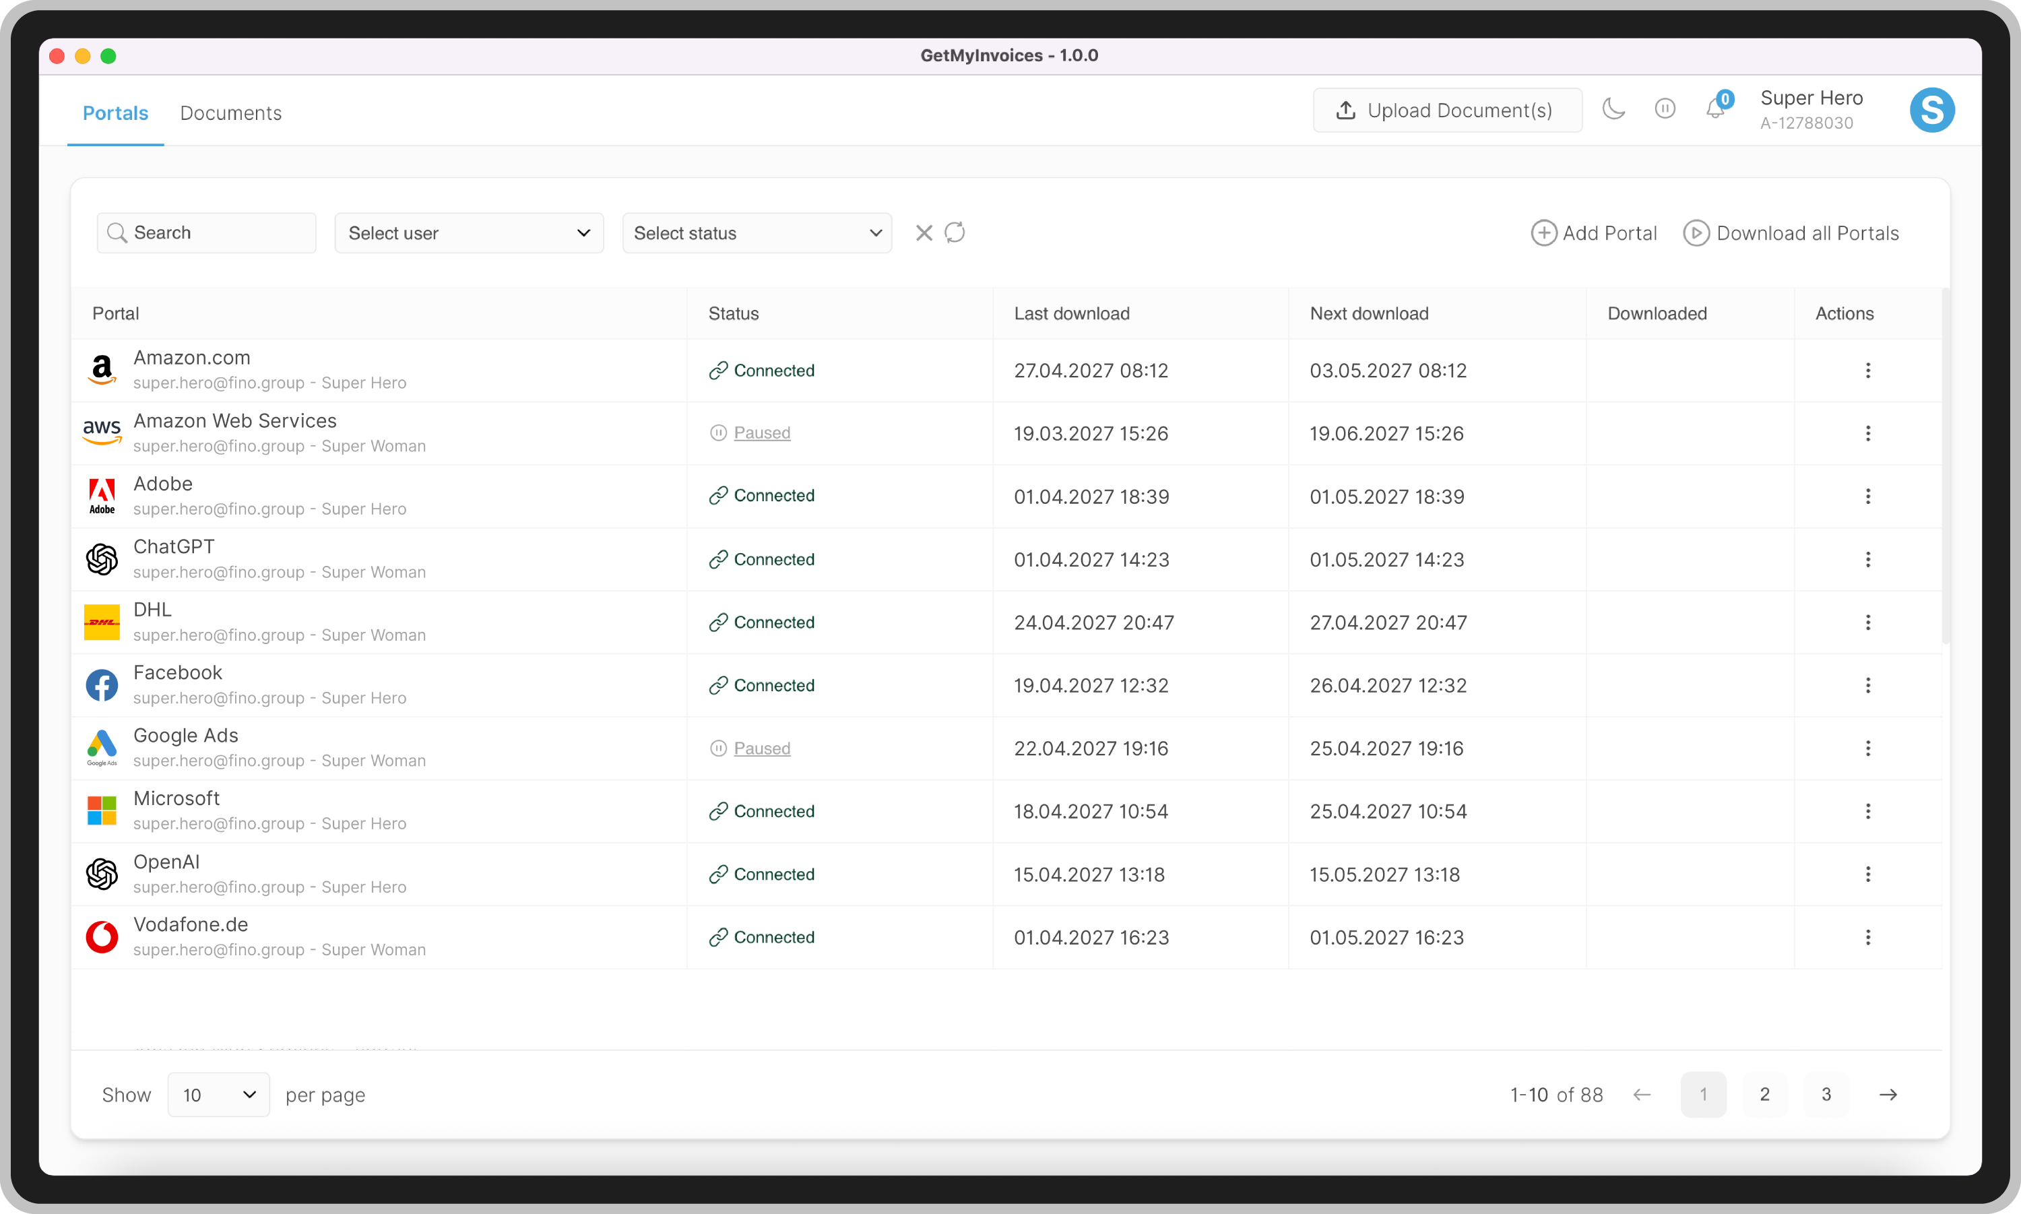Switch to the Documents tab
This screenshot has width=2021, height=1214.
pyautogui.click(x=230, y=113)
